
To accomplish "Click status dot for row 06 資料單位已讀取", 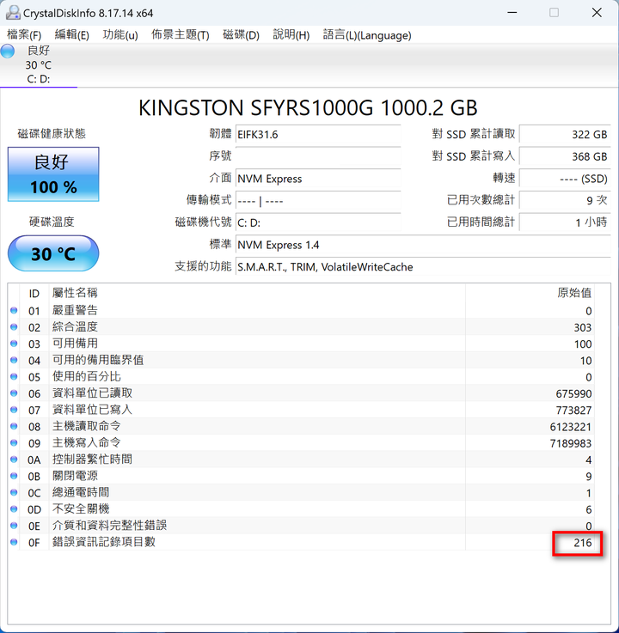I will point(14,393).
